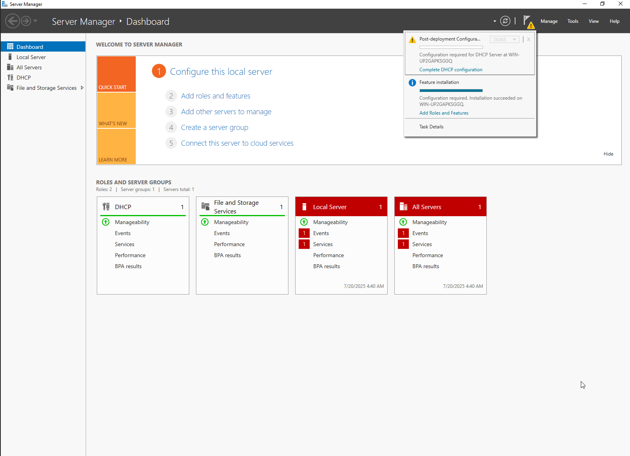
Task: Open the TASKS dropdown in notification
Action: coord(504,39)
